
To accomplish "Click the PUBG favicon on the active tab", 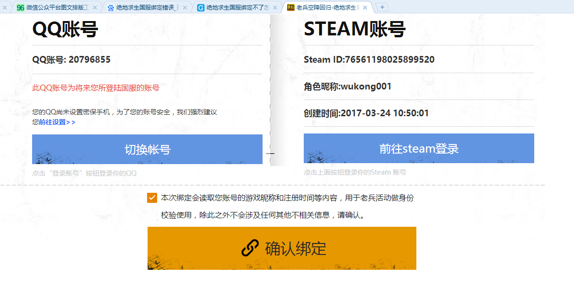I will pos(291,7).
